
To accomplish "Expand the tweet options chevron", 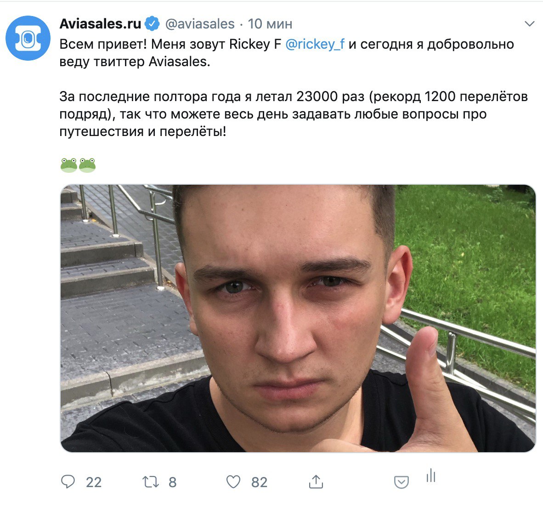I will coord(530,23).
